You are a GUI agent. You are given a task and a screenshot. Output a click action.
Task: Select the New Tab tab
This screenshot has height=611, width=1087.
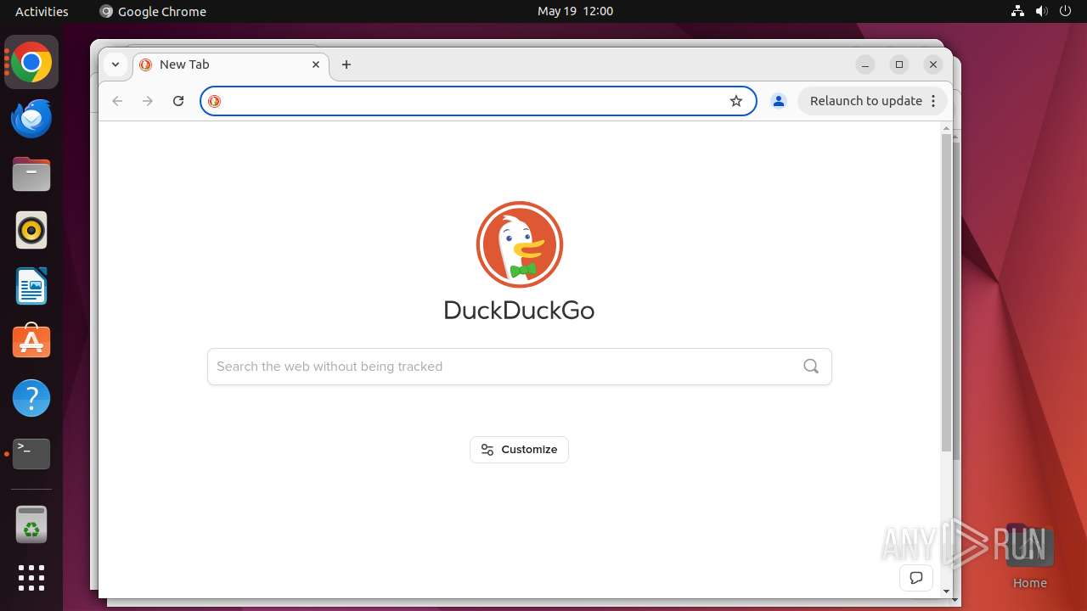(230, 64)
